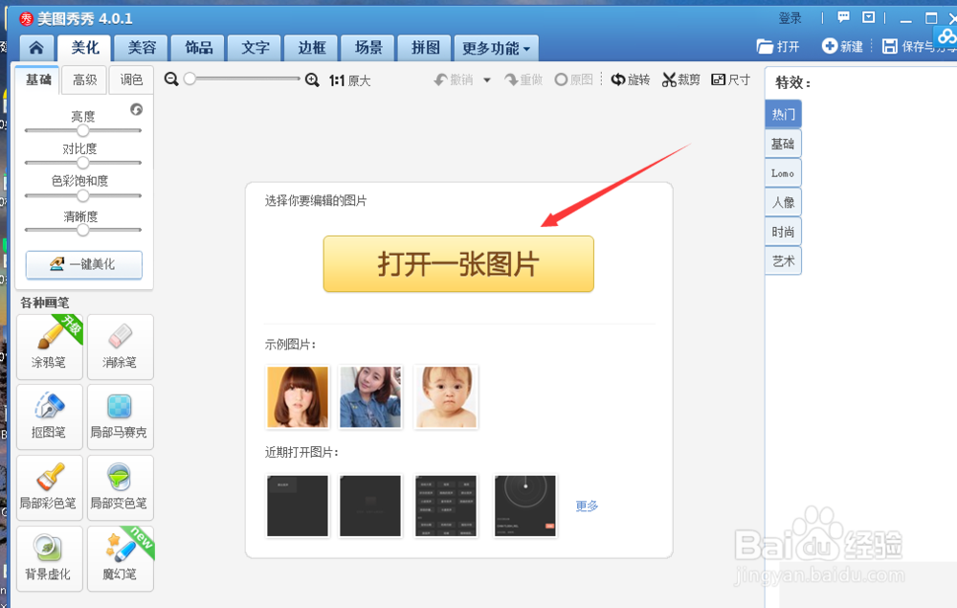957x608 pixels.
Task: Select the 背景虚化 background blur tool
Action: click(49, 557)
